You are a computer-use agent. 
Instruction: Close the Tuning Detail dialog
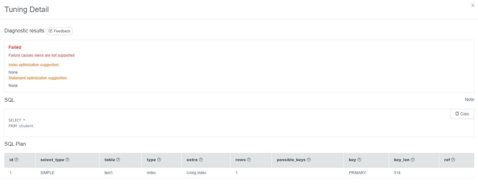(x=473, y=5)
